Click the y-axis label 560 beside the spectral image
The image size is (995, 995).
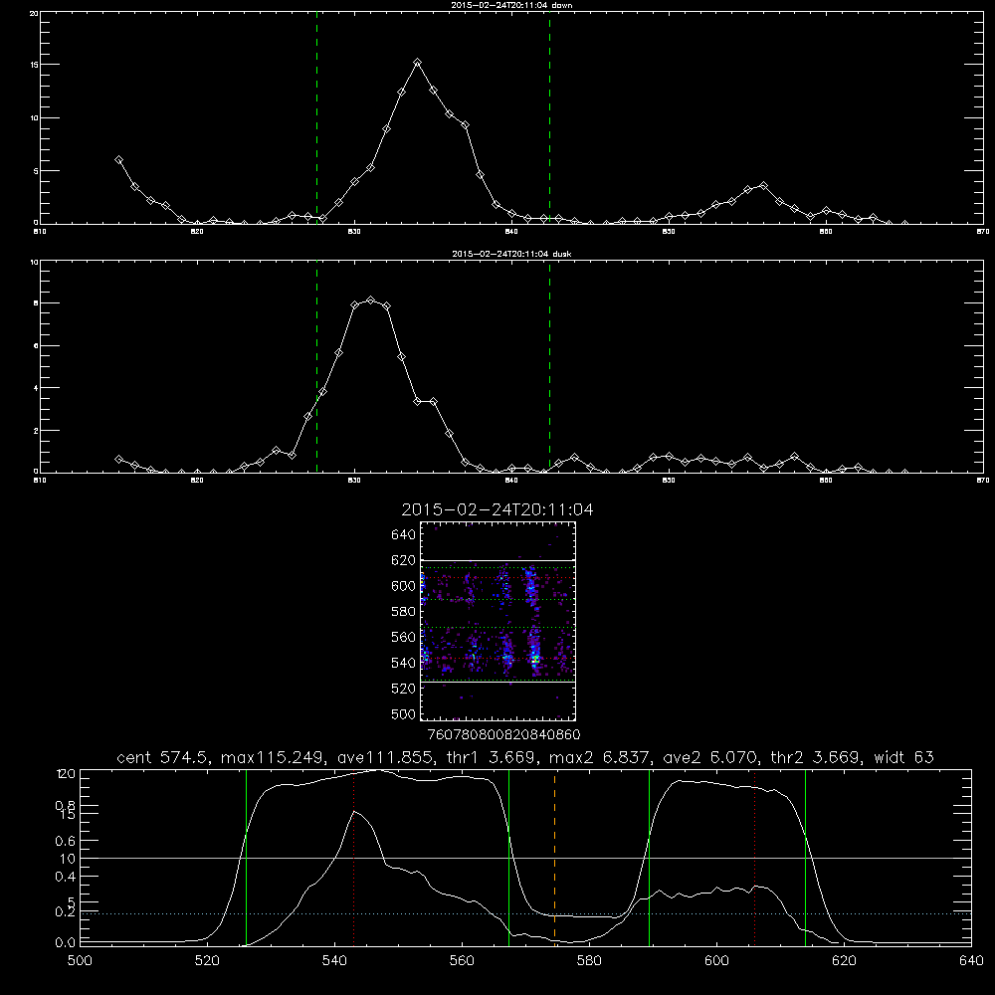coord(404,637)
